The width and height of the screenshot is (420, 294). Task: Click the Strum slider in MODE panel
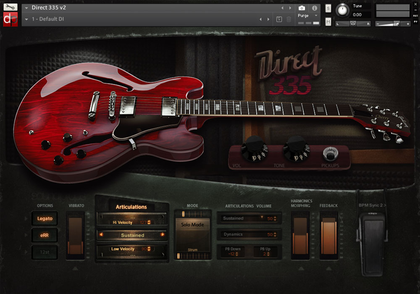(193, 256)
